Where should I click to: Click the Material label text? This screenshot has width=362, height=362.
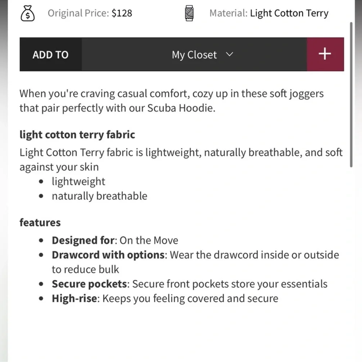click(x=228, y=13)
